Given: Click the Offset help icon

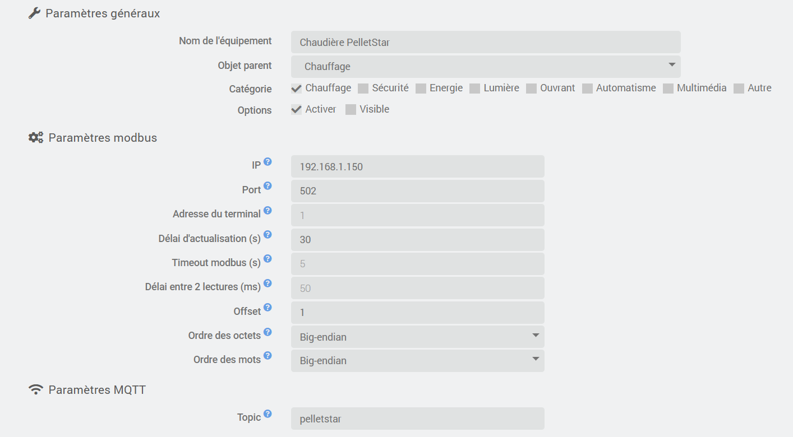Looking at the screenshot, I should [x=268, y=308].
